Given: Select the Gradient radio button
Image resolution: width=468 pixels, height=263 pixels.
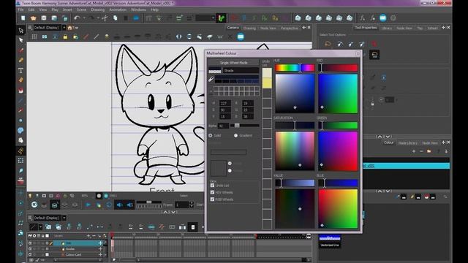Looking at the screenshot, I should [235, 135].
